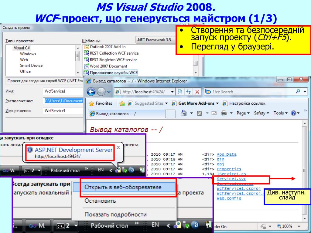Click the Print icon in IE toolbar
311x233 pixels.
[x=224, y=113]
